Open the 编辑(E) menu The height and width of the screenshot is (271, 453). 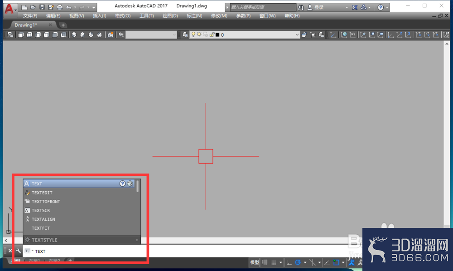pyautogui.click(x=53, y=15)
